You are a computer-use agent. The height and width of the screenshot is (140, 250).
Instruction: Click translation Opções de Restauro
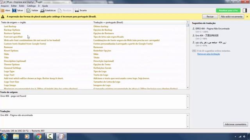(104, 33)
